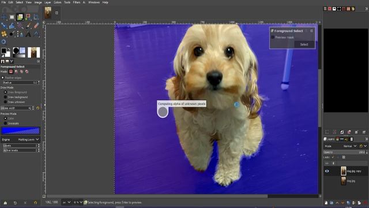The height and width of the screenshot is (208, 369).
Task: Select the Smudge tool
Action: click(12, 34)
